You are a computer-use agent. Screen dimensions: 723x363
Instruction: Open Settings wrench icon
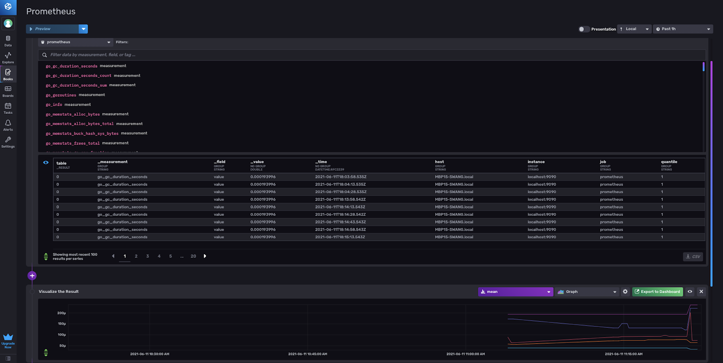[x=8, y=142]
